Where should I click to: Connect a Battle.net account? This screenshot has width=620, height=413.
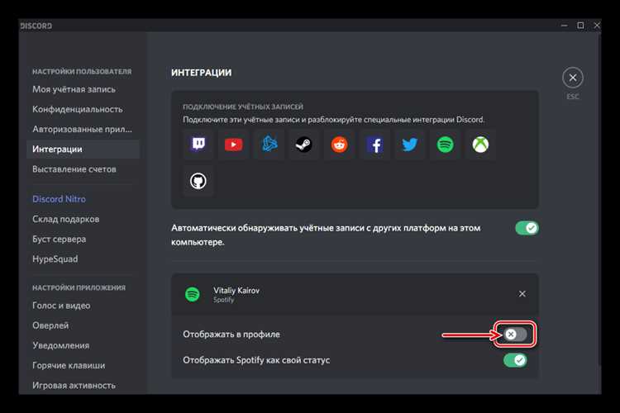tap(269, 145)
